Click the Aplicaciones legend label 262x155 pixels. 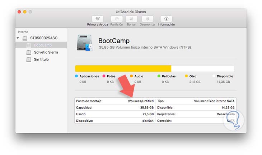point(89,76)
